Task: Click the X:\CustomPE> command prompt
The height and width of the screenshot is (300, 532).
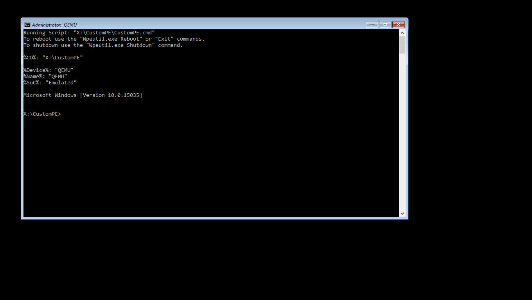Action: click(42, 114)
